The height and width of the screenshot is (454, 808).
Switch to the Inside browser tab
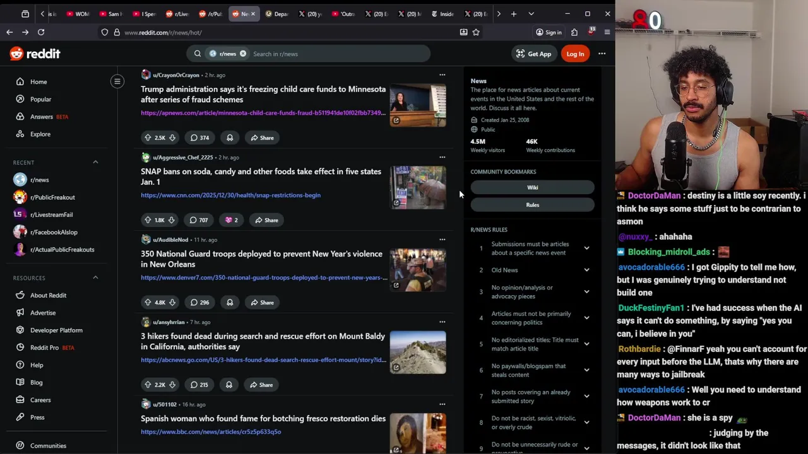[x=444, y=13]
